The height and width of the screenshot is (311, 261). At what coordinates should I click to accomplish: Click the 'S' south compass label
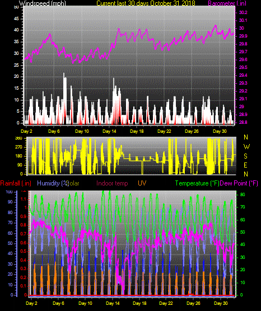pos(245,156)
